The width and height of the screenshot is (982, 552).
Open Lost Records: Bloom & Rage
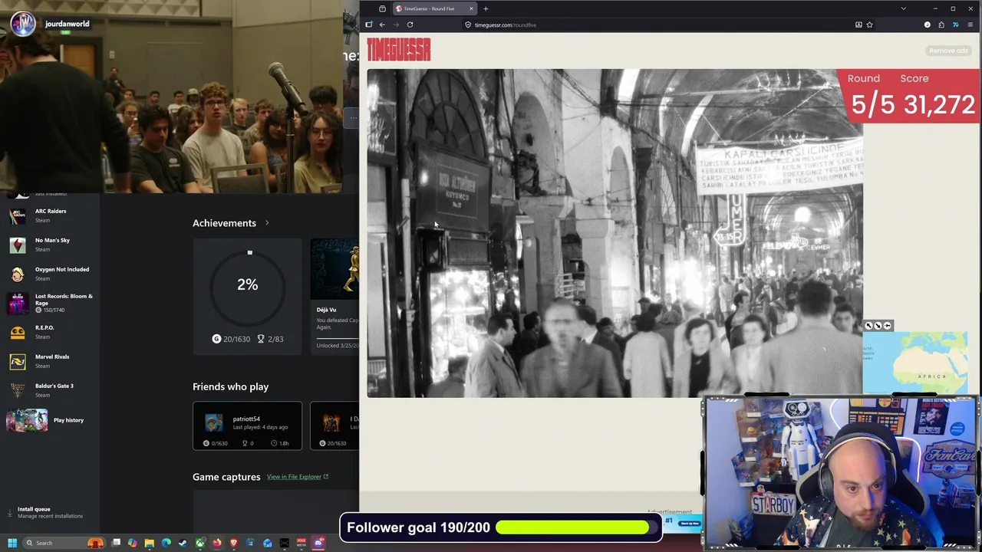[x=51, y=303]
